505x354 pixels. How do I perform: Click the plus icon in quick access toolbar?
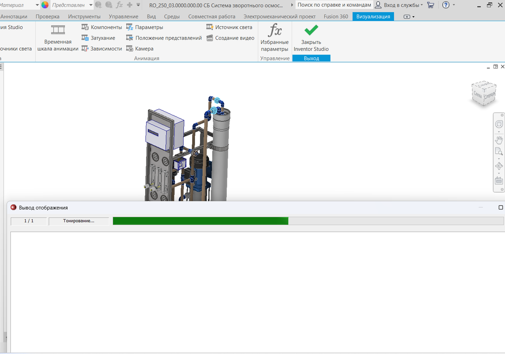[129, 5]
